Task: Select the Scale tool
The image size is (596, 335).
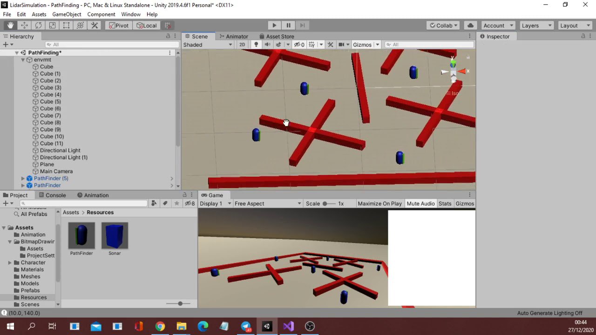Action: tap(52, 26)
